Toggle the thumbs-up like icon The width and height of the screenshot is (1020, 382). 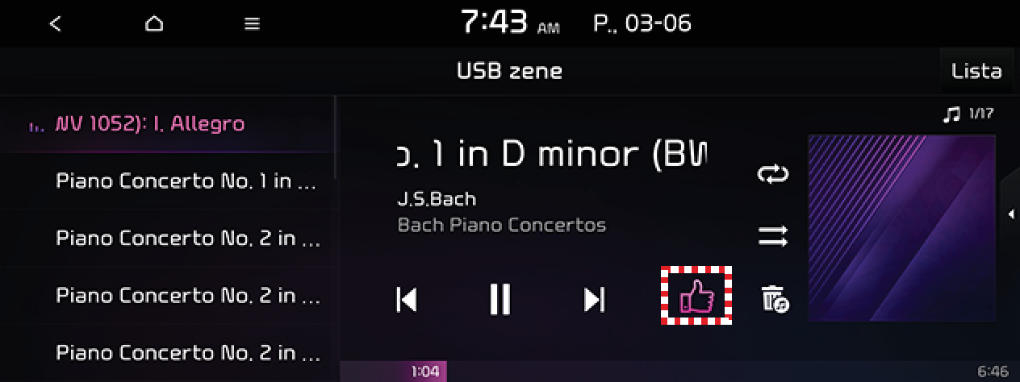696,296
